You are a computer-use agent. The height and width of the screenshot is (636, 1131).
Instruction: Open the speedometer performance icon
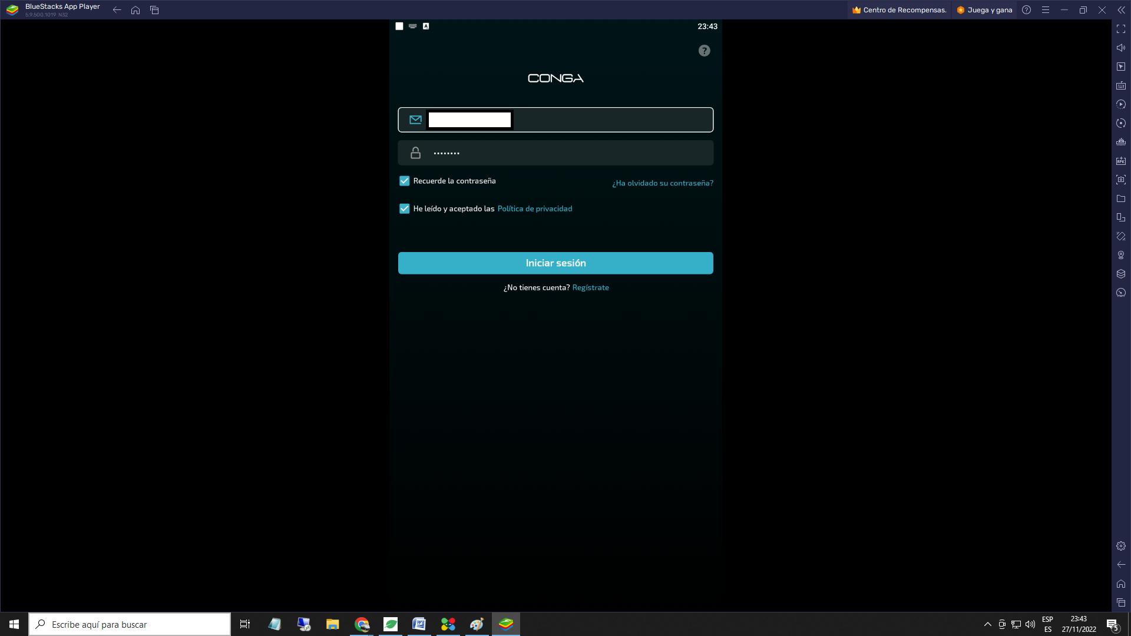pos(1121,293)
